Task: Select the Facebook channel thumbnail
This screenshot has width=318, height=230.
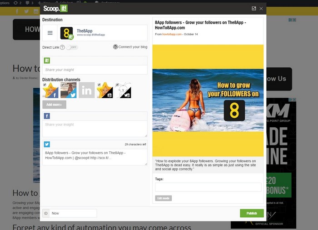Action: (51, 90)
